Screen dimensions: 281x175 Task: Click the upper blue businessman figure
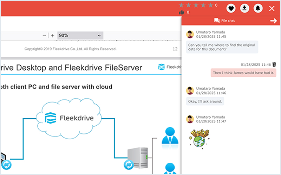coord(170,136)
